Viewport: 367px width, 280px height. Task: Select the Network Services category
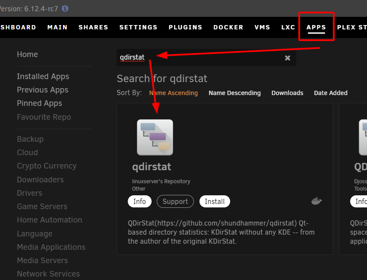pyautogui.click(x=48, y=274)
